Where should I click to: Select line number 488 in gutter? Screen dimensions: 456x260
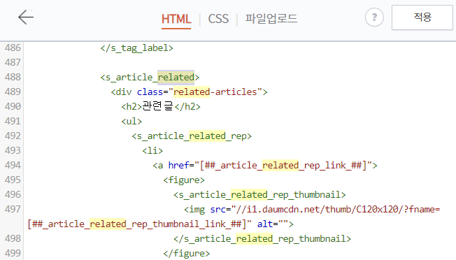(13, 77)
